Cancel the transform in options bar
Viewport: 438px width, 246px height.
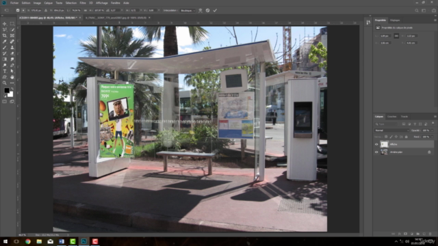click(207, 10)
